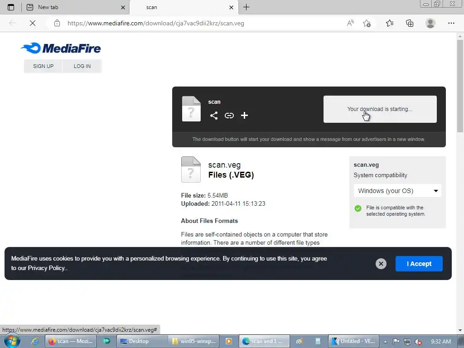Click 'About Files Formats' heading

click(209, 221)
